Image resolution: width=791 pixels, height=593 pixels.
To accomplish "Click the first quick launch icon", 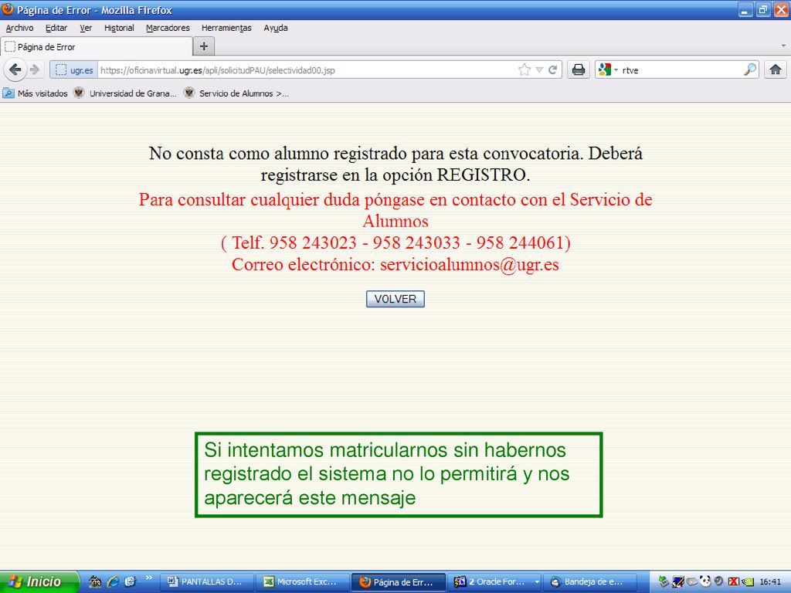I will click(x=95, y=581).
